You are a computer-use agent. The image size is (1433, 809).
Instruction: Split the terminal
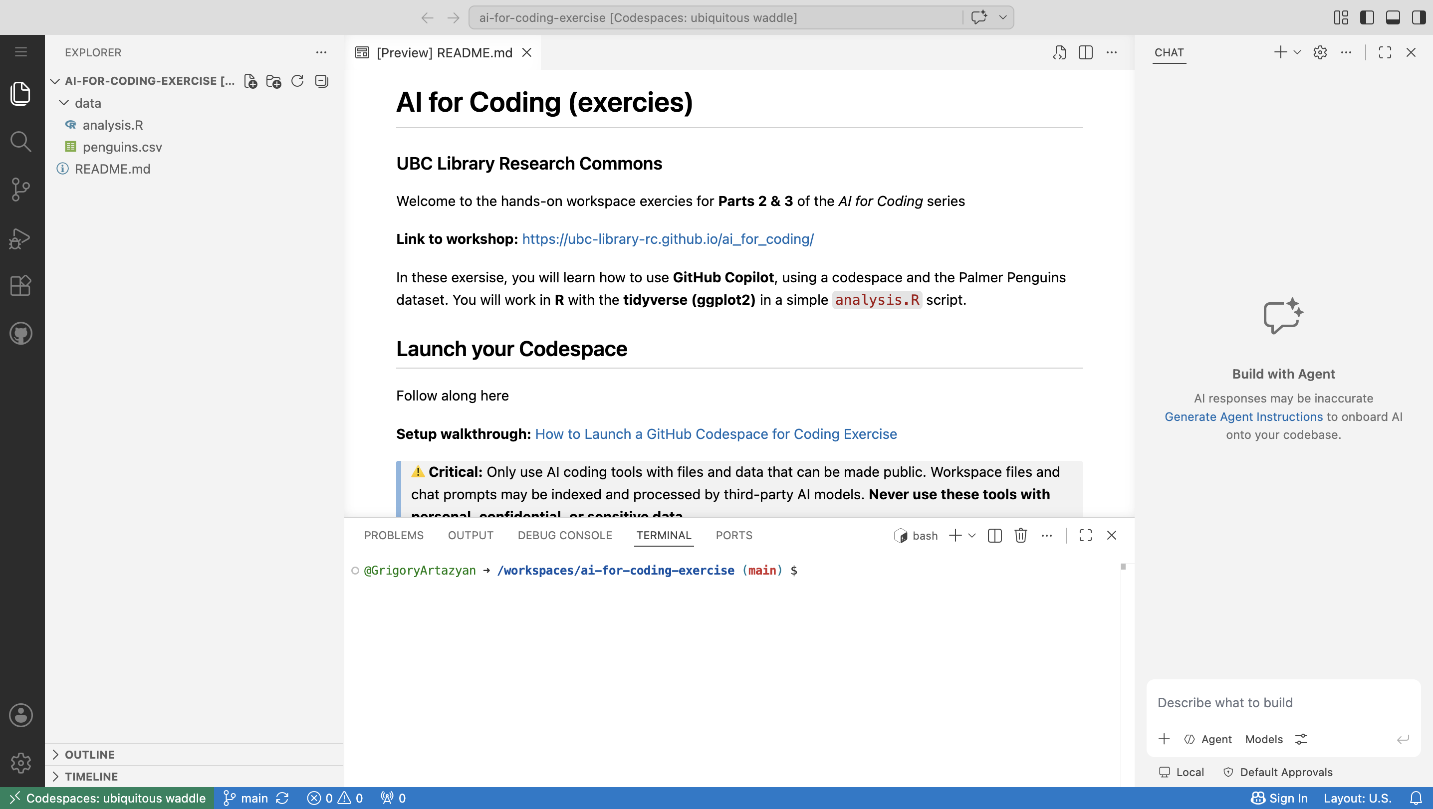tap(994, 536)
